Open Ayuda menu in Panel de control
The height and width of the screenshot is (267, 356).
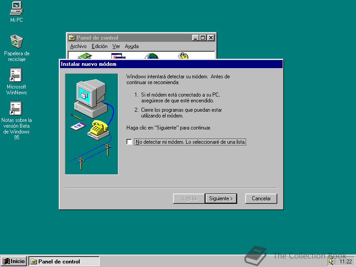pyautogui.click(x=132, y=46)
